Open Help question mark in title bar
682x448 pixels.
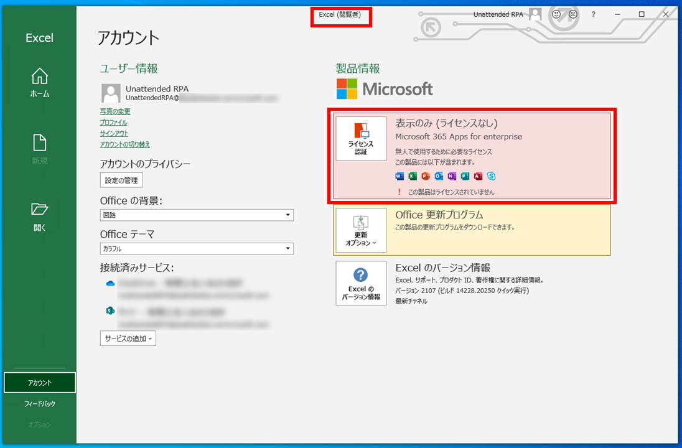[x=593, y=14]
